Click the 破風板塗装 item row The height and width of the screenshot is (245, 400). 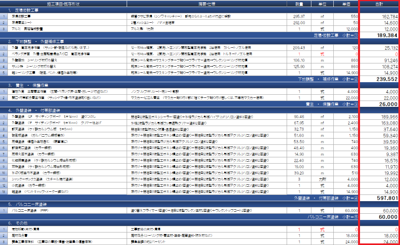point(67,135)
